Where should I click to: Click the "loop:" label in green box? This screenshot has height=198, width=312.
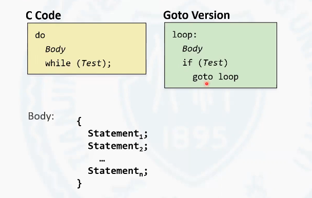[184, 35]
